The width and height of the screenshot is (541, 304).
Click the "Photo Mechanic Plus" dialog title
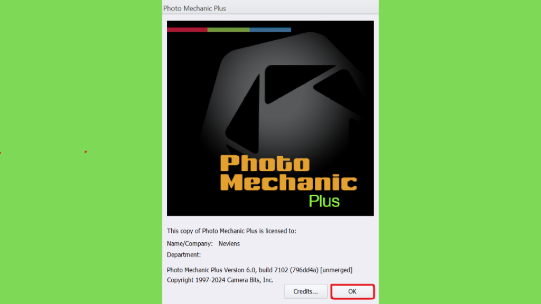194,8
